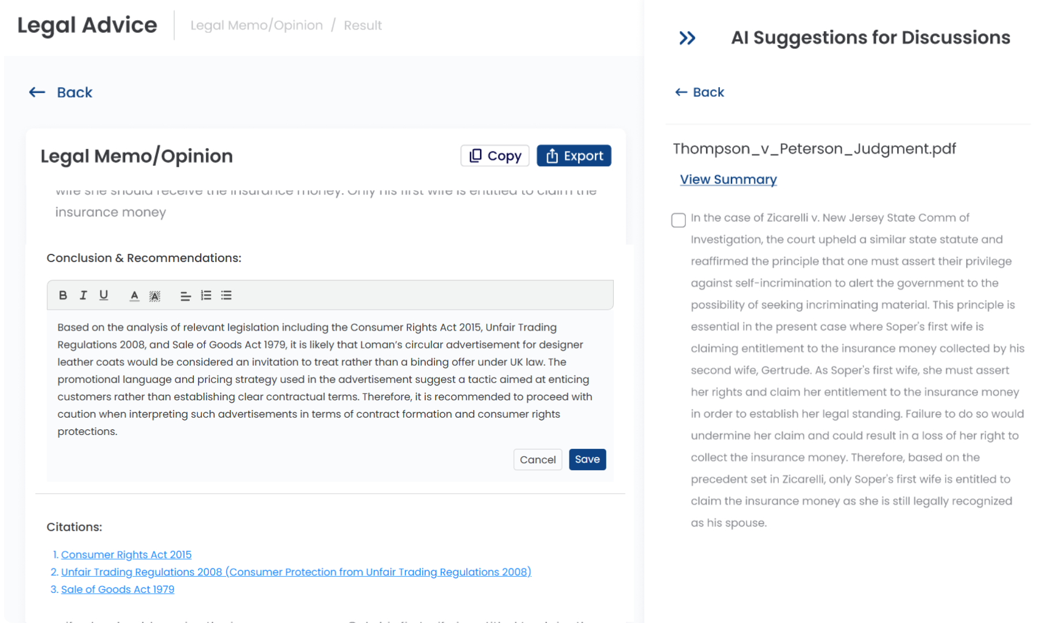Save the conclusion edits
This screenshot has width=1050, height=623.
[587, 460]
